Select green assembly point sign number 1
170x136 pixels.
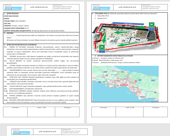point(152,26)
